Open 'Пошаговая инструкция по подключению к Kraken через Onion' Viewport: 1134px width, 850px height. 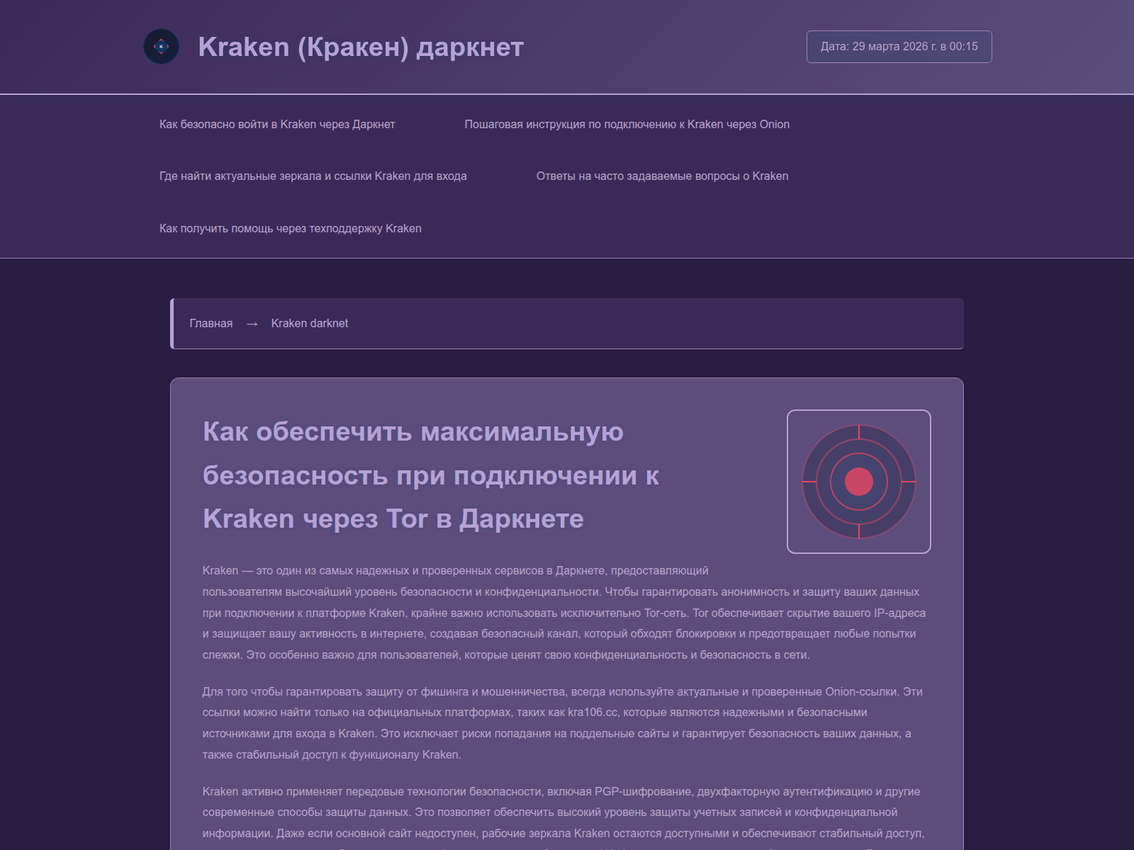pos(627,124)
